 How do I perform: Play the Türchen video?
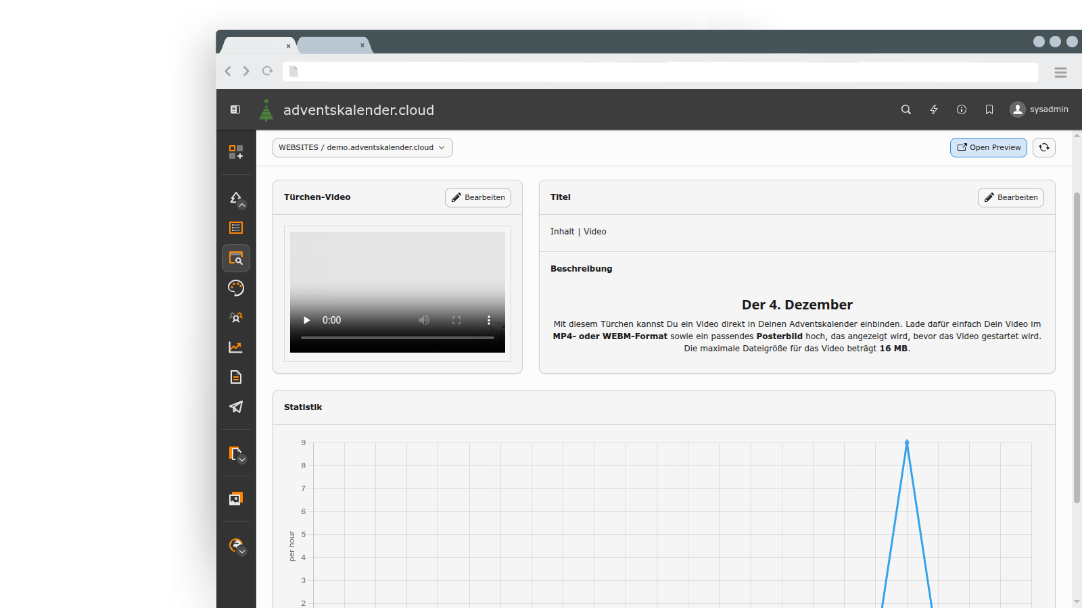click(x=306, y=320)
